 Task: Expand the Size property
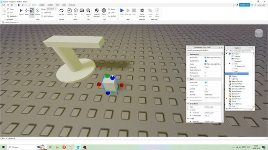[188, 107]
